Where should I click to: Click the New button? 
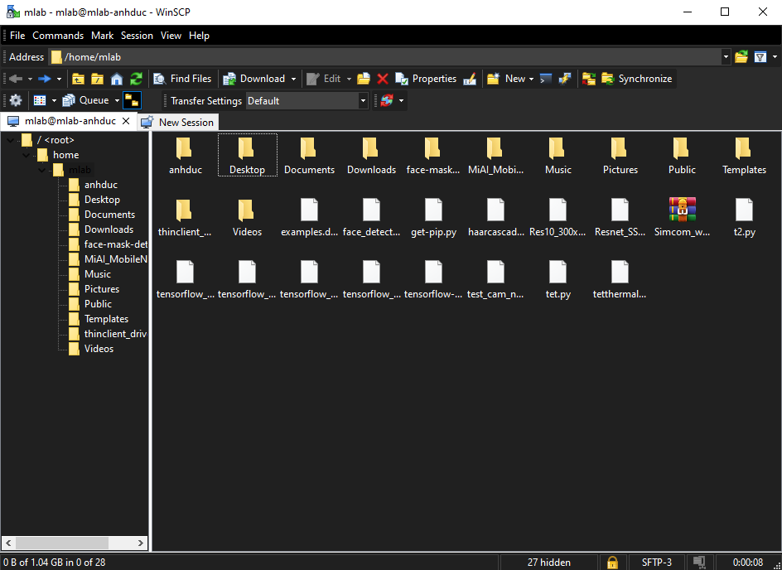(506, 79)
